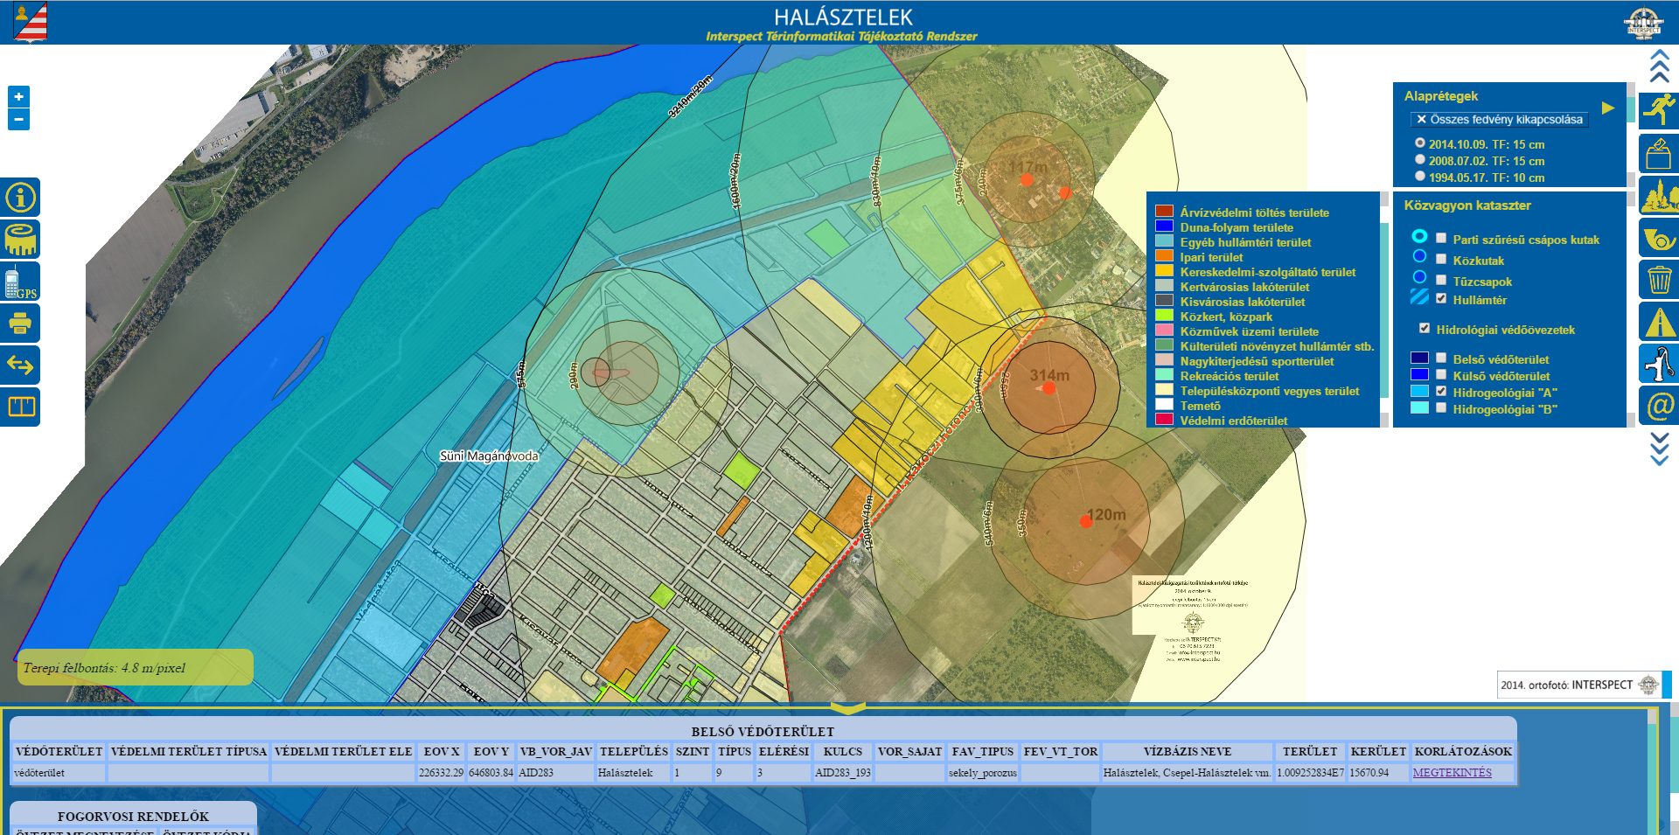Click the 117m well point on map
This screenshot has width=1679, height=835.
coord(1027,179)
